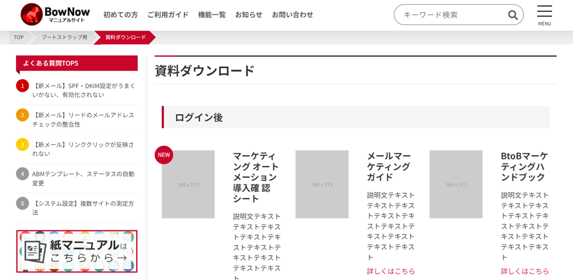Click thumbnail beside メールマーケティングガイド
Image resolution: width=573 pixels, height=280 pixels.
322,184
